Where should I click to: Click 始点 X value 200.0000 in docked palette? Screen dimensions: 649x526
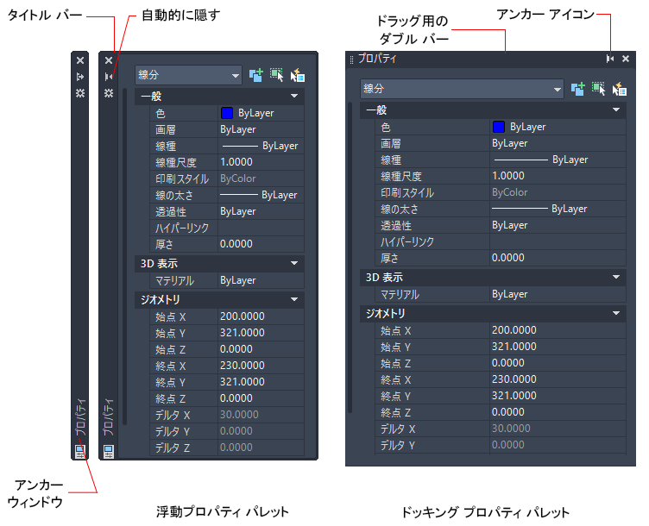pos(558,330)
